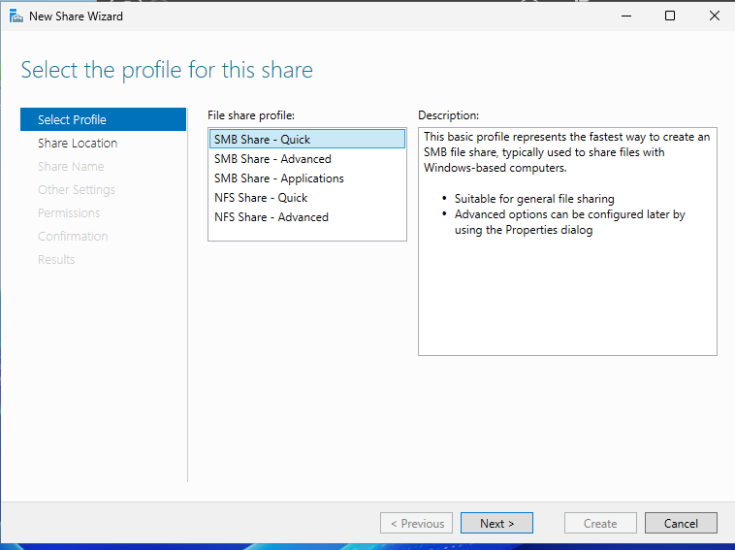The width and height of the screenshot is (735, 550).
Task: Click 'Suitable for general file sharing' bullet text
Action: pyautogui.click(x=534, y=199)
